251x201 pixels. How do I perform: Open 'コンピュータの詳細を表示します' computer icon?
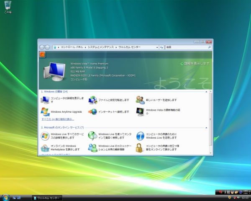click(45, 100)
